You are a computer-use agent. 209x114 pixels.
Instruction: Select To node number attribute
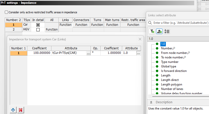pos(172,57)
